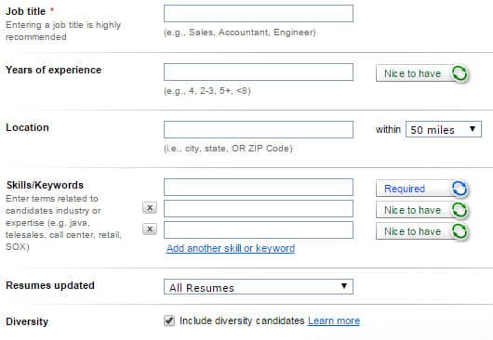Expand the Resumes updated All Resumes dropdown
This screenshot has height=340, width=493.
[259, 287]
